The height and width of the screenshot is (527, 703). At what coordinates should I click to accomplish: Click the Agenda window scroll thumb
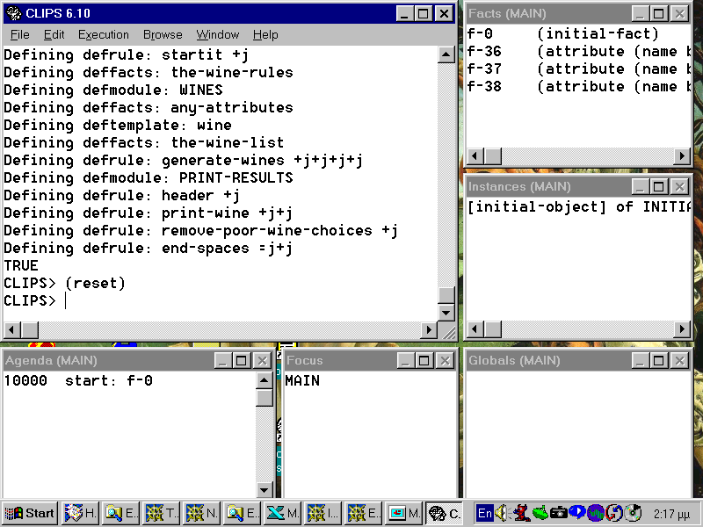point(265,398)
